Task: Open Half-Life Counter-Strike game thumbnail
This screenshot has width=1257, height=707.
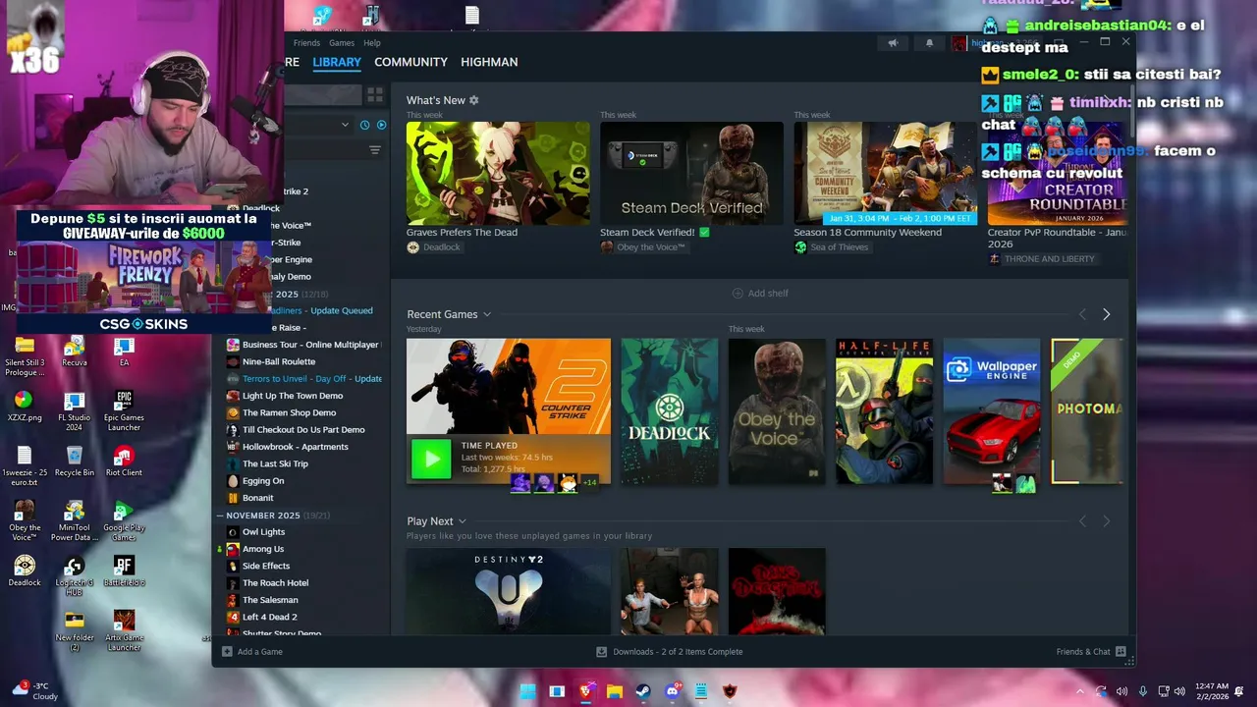Action: (884, 411)
